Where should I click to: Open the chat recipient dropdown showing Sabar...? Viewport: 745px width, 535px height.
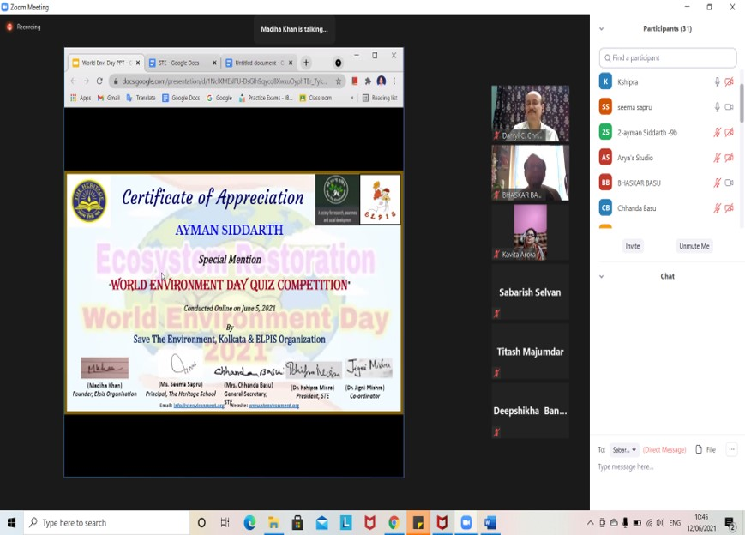coord(624,450)
